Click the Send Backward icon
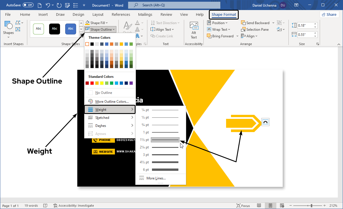 [x=243, y=23]
